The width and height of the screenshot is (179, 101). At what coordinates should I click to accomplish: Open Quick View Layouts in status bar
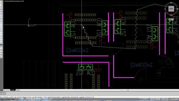(145, 99)
